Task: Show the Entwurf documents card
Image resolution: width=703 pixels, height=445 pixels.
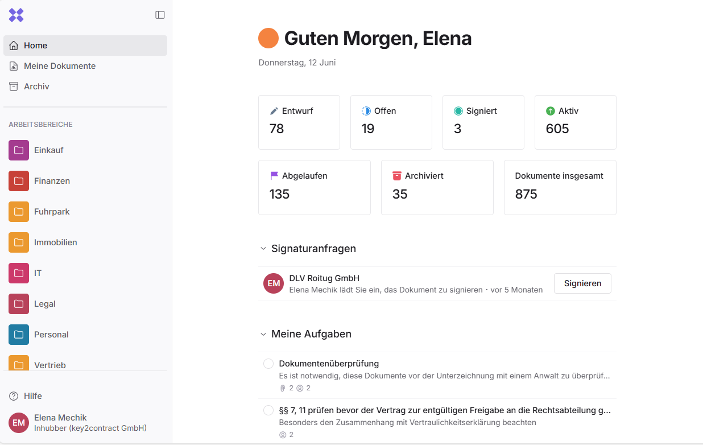Action: pyautogui.click(x=299, y=122)
